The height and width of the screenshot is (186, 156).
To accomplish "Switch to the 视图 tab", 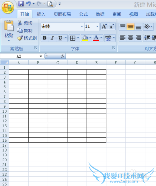I will [x=134, y=14].
